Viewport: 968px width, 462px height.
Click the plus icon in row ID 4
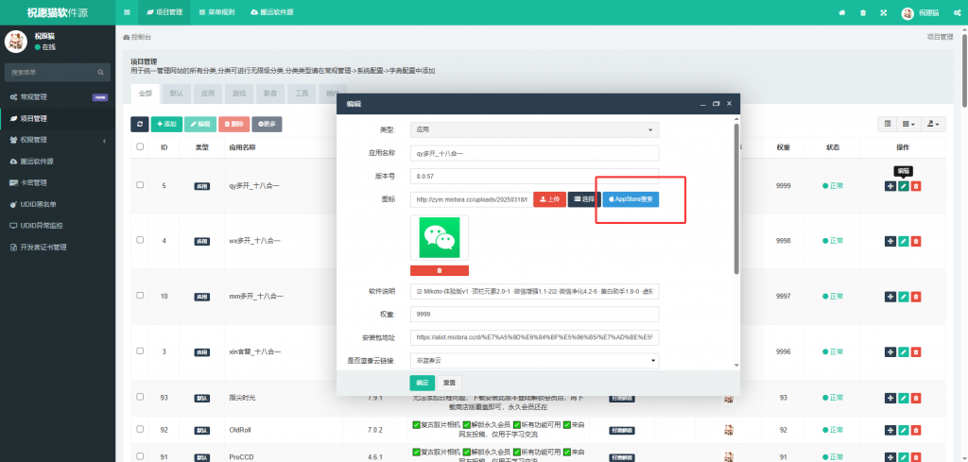point(890,241)
